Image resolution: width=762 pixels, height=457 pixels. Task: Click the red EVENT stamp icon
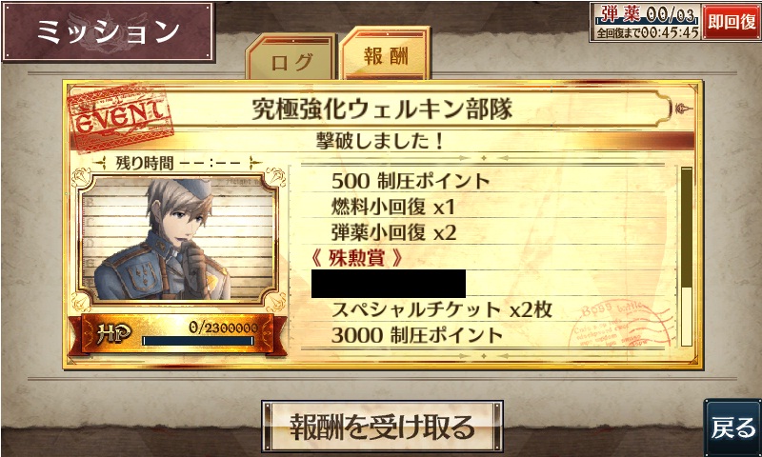click(121, 119)
